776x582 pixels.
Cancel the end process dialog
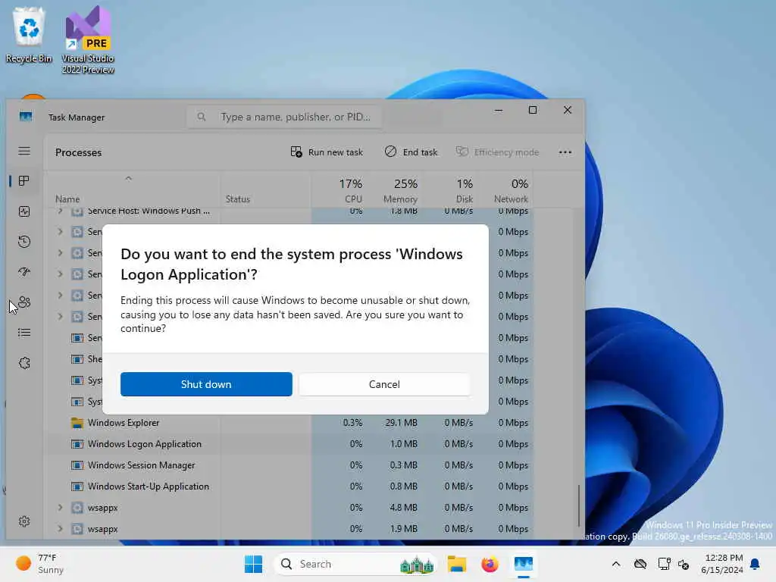(384, 384)
